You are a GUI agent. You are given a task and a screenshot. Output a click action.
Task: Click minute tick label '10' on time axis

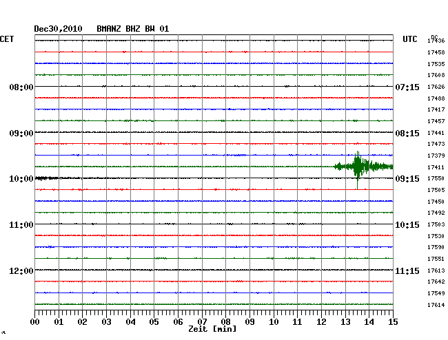[x=274, y=322]
